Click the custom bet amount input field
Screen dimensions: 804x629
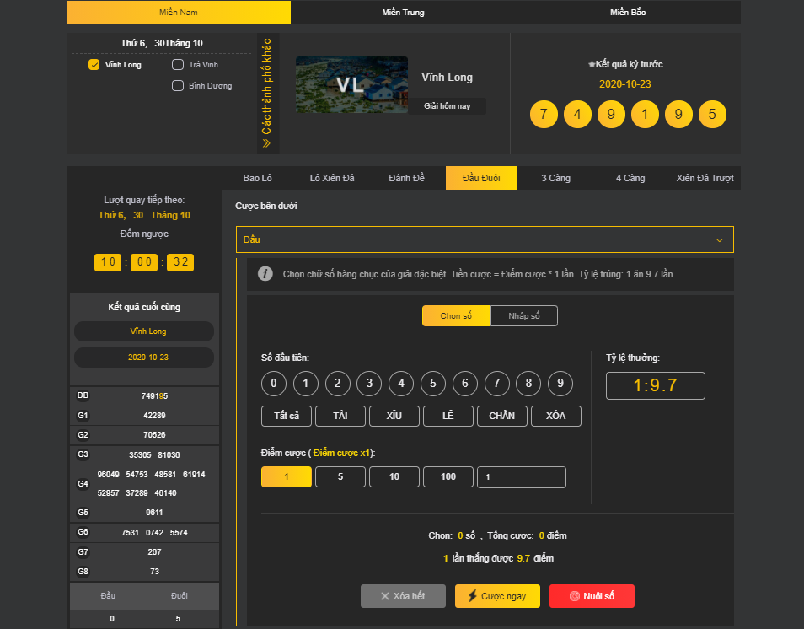coord(521,476)
